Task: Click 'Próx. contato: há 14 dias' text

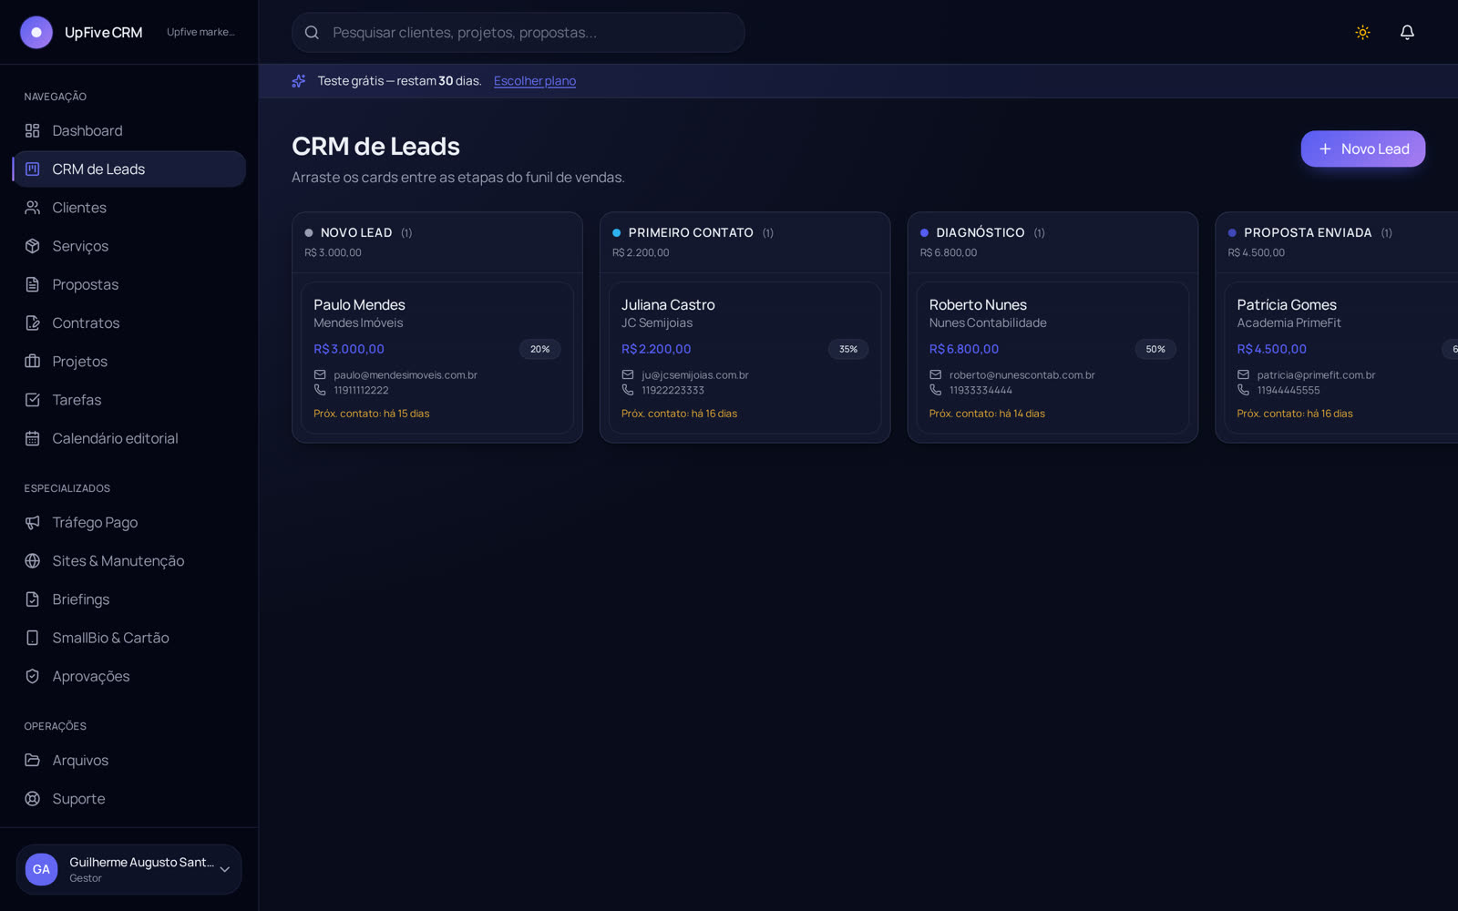Action: (x=987, y=414)
